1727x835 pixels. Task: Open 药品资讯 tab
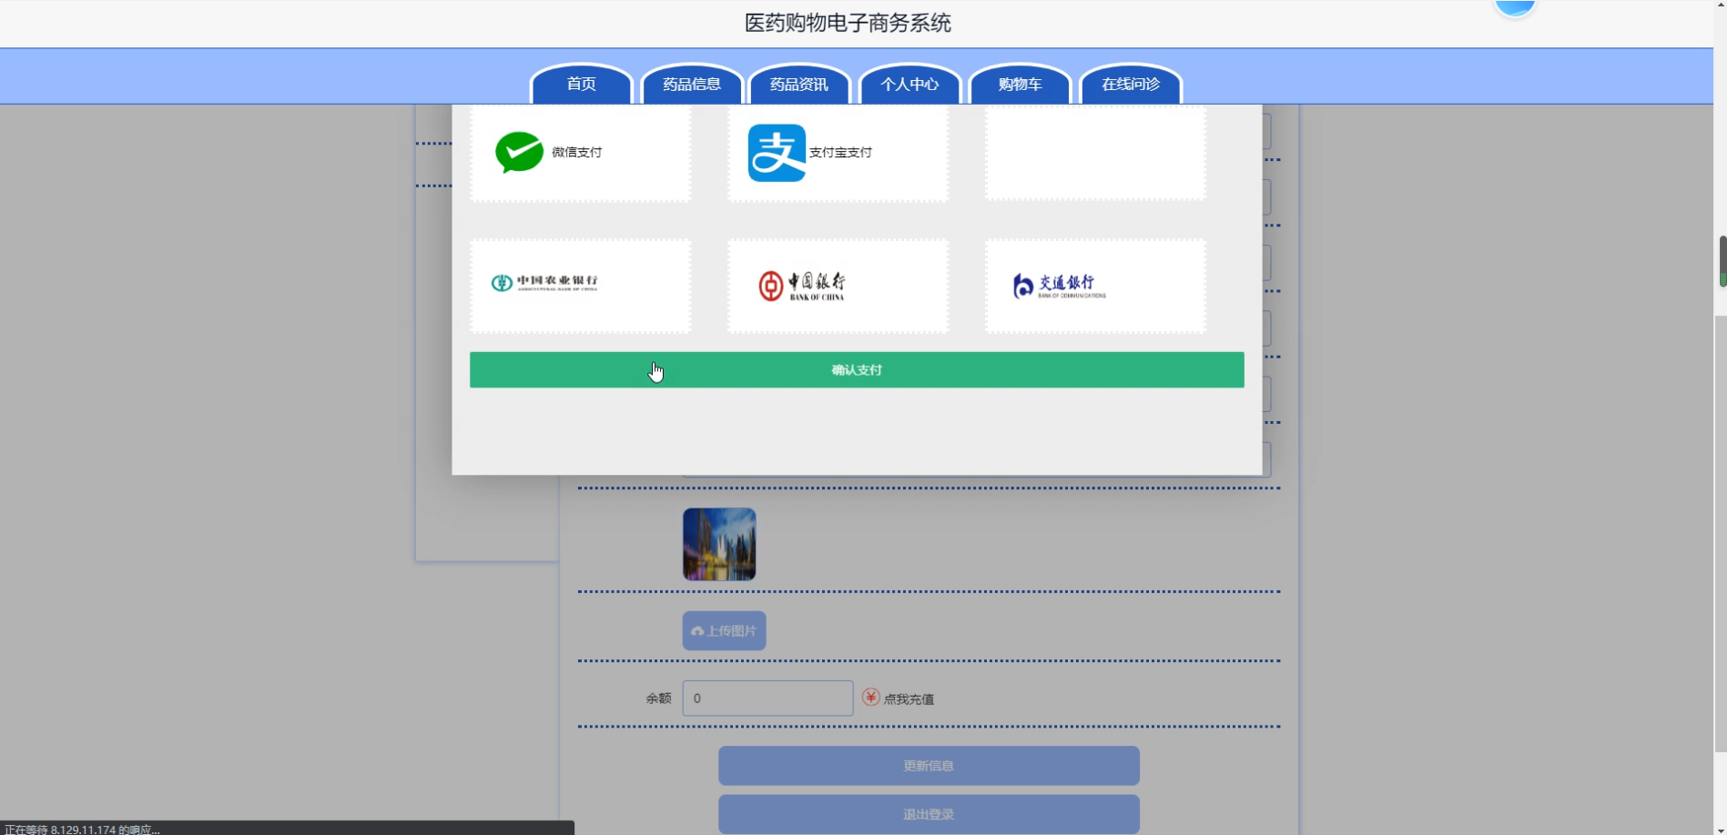tap(799, 84)
